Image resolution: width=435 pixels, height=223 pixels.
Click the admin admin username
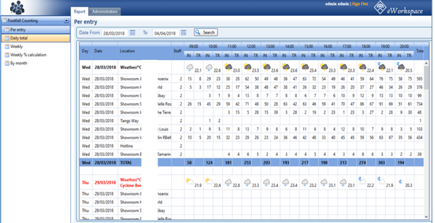[337, 4]
